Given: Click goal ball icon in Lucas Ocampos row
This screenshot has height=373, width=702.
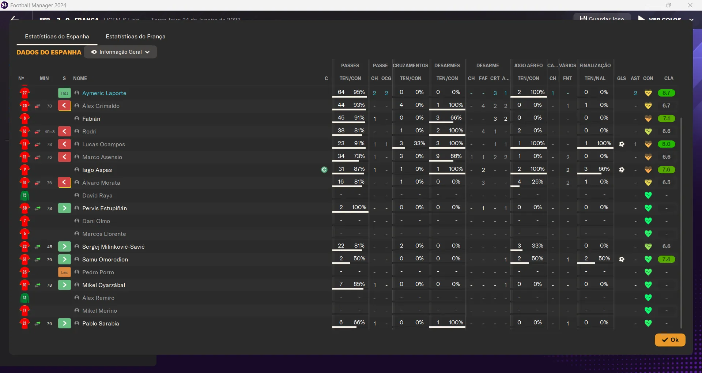Looking at the screenshot, I should (x=622, y=144).
